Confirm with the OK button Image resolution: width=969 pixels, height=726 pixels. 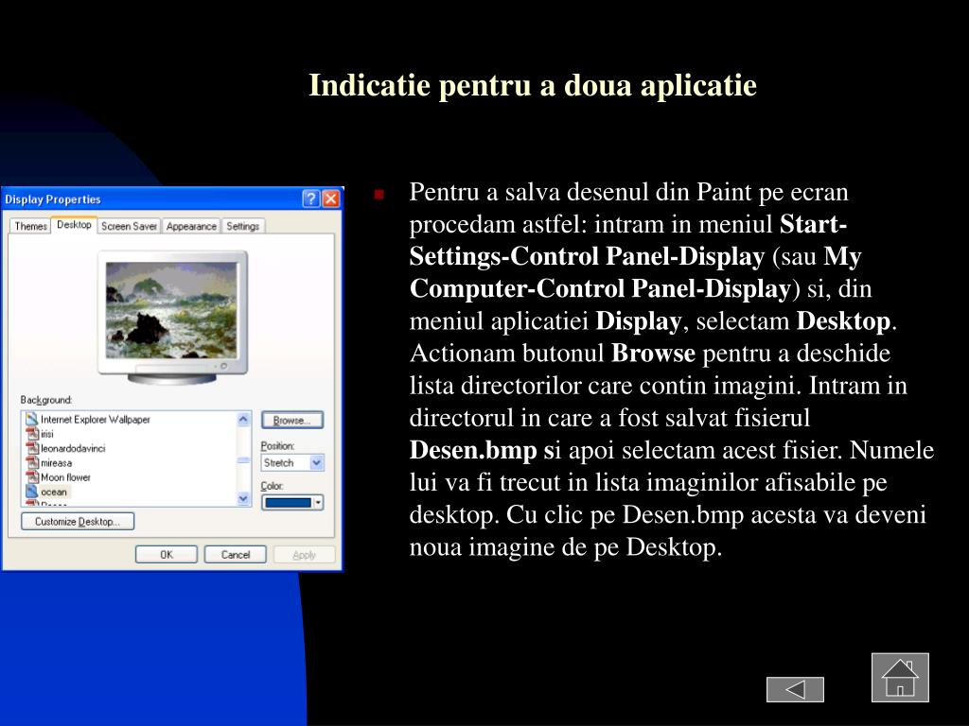167,554
